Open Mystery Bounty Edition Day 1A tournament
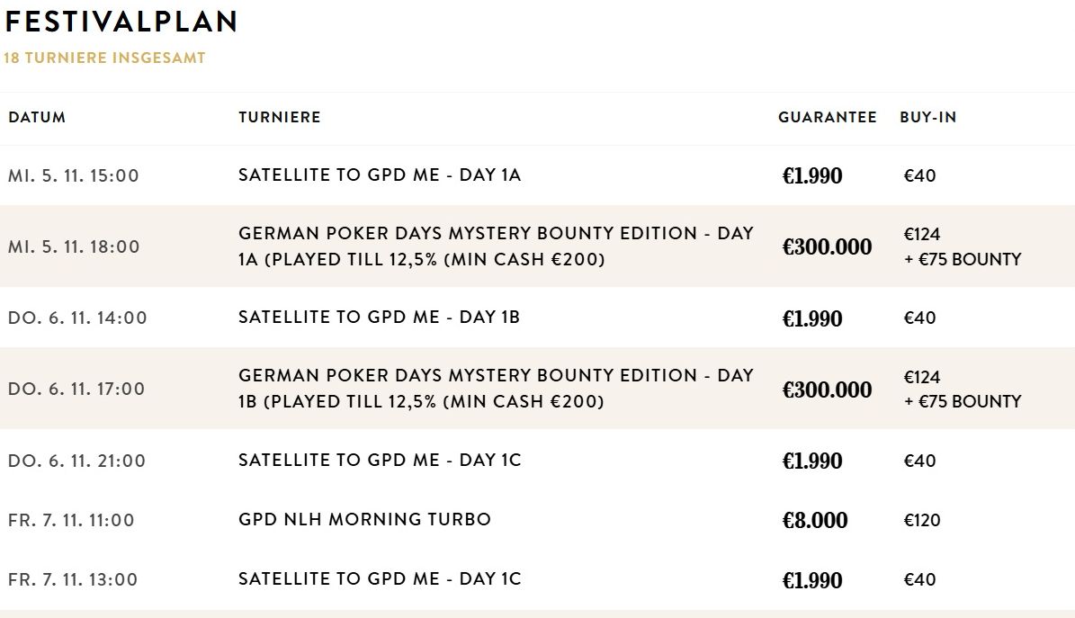The width and height of the screenshot is (1075, 618). coord(495,246)
